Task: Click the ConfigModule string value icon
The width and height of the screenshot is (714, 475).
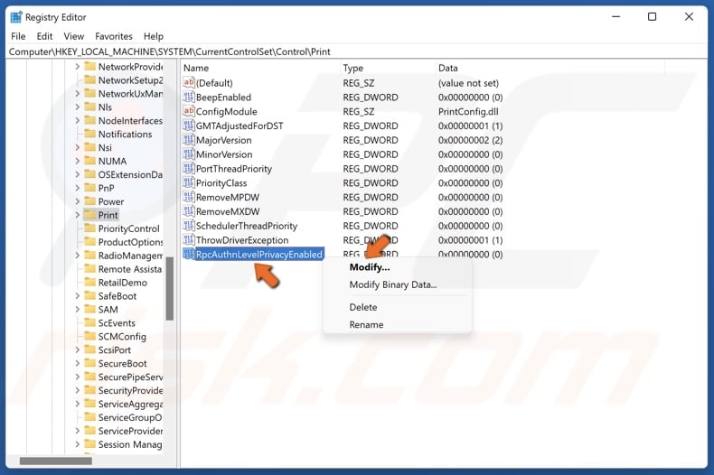Action: (x=189, y=111)
